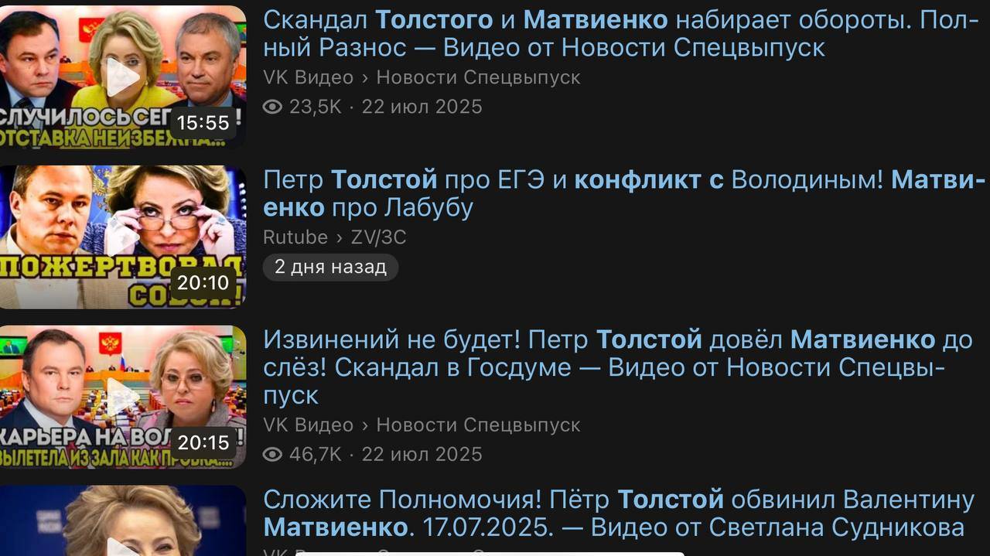
Task: Play the partially visible fourth video thumbnail
Action: [122, 520]
